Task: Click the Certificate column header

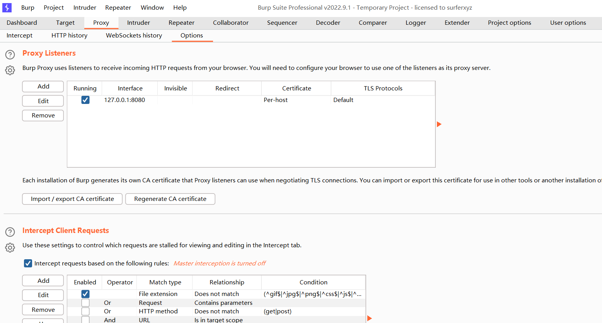Action: point(297,88)
